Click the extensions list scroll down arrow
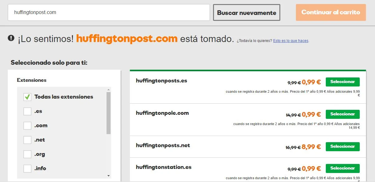Viewport: 375px width, 182px height. pyautogui.click(x=108, y=176)
